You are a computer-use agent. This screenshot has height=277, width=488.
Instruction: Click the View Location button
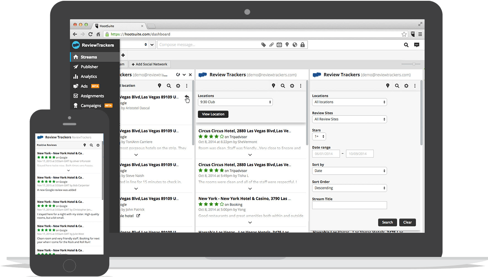[x=213, y=114]
